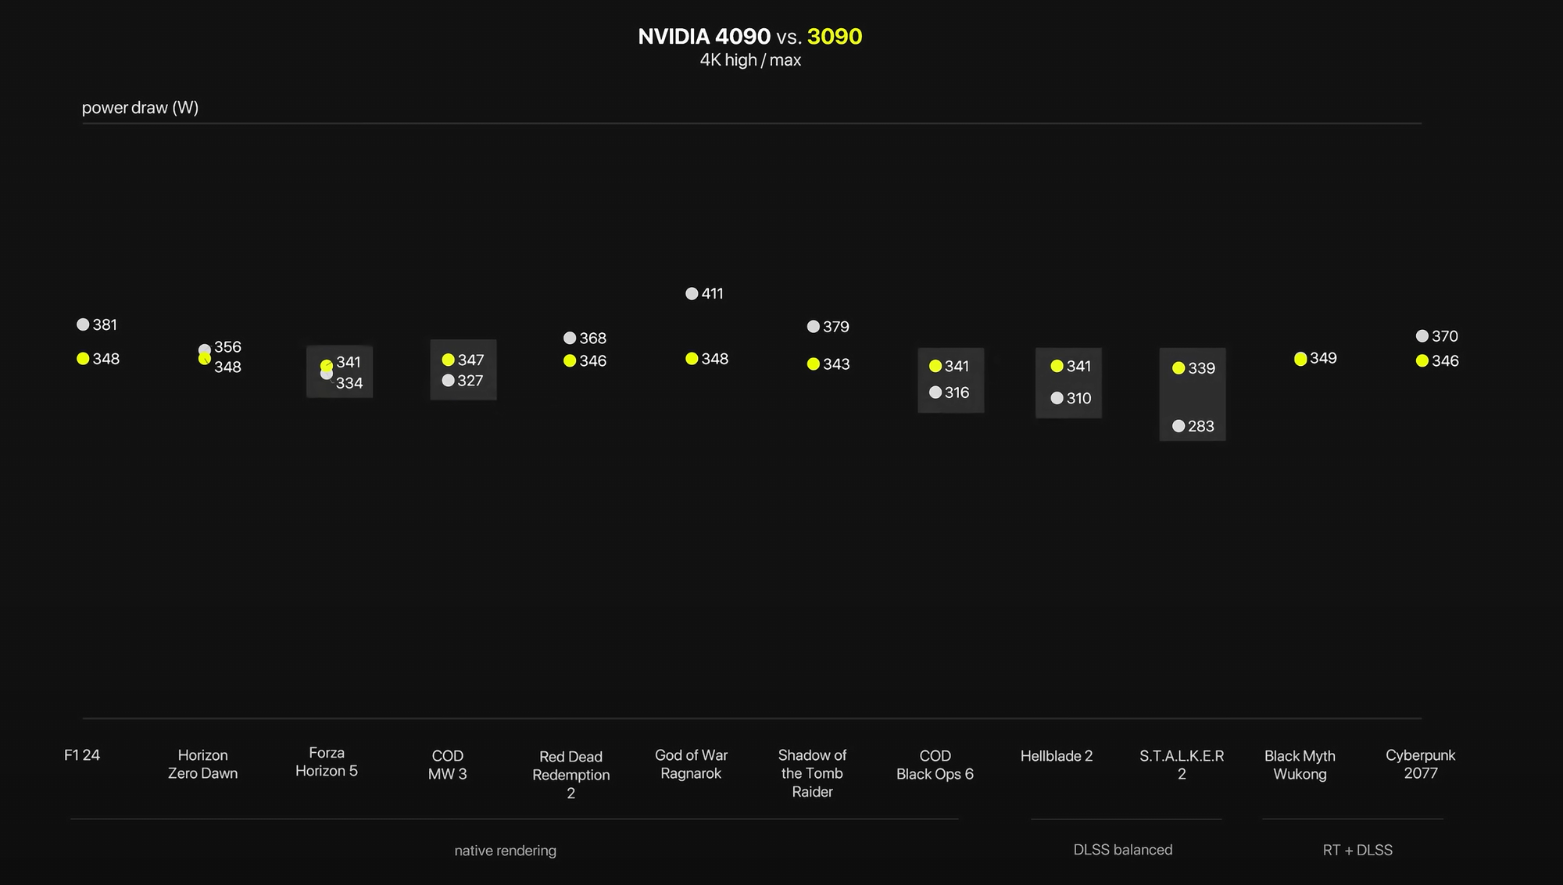Screen dimensions: 1563x885
Task: Select the 'RT + DLSS' group label
Action: (x=1358, y=850)
